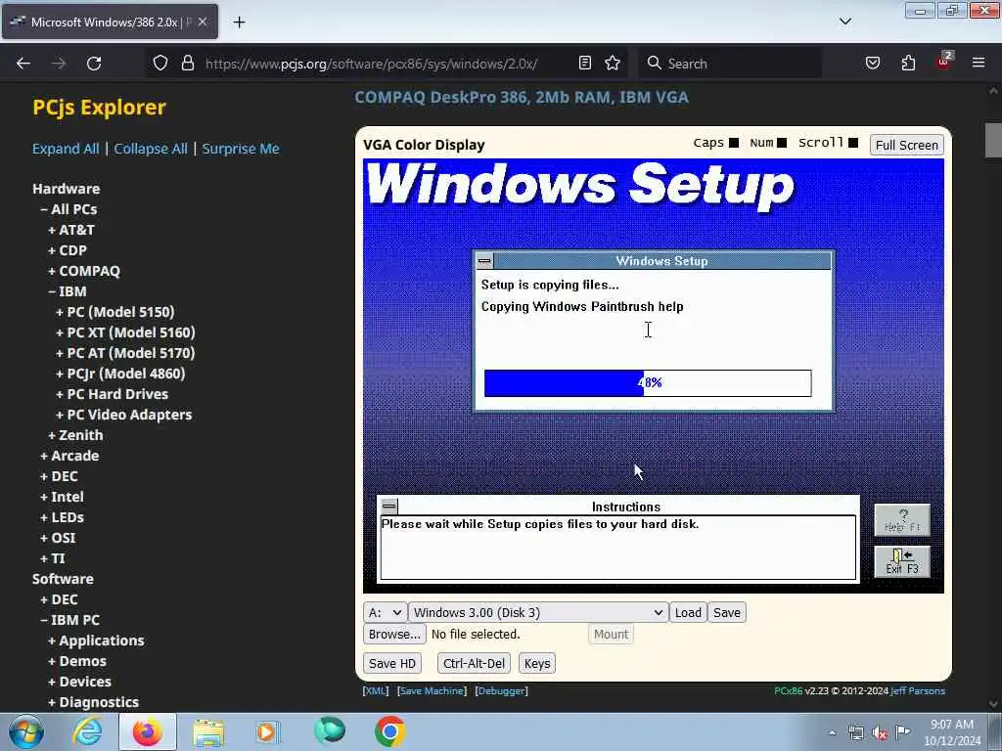Click Surprise Me link

pyautogui.click(x=241, y=149)
